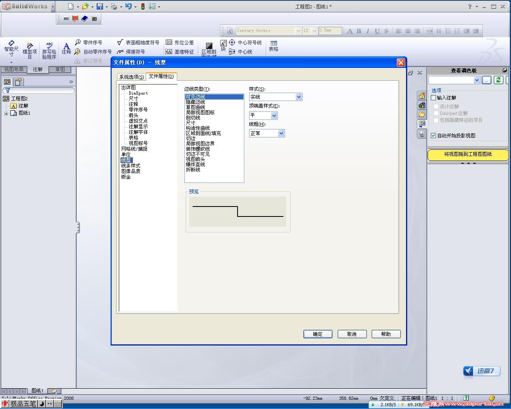Expand the arrow next to the Undo icon

tap(135, 7)
